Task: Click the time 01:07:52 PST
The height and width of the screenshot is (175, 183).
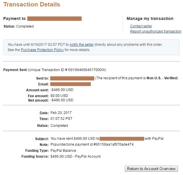Action: tap(61, 119)
